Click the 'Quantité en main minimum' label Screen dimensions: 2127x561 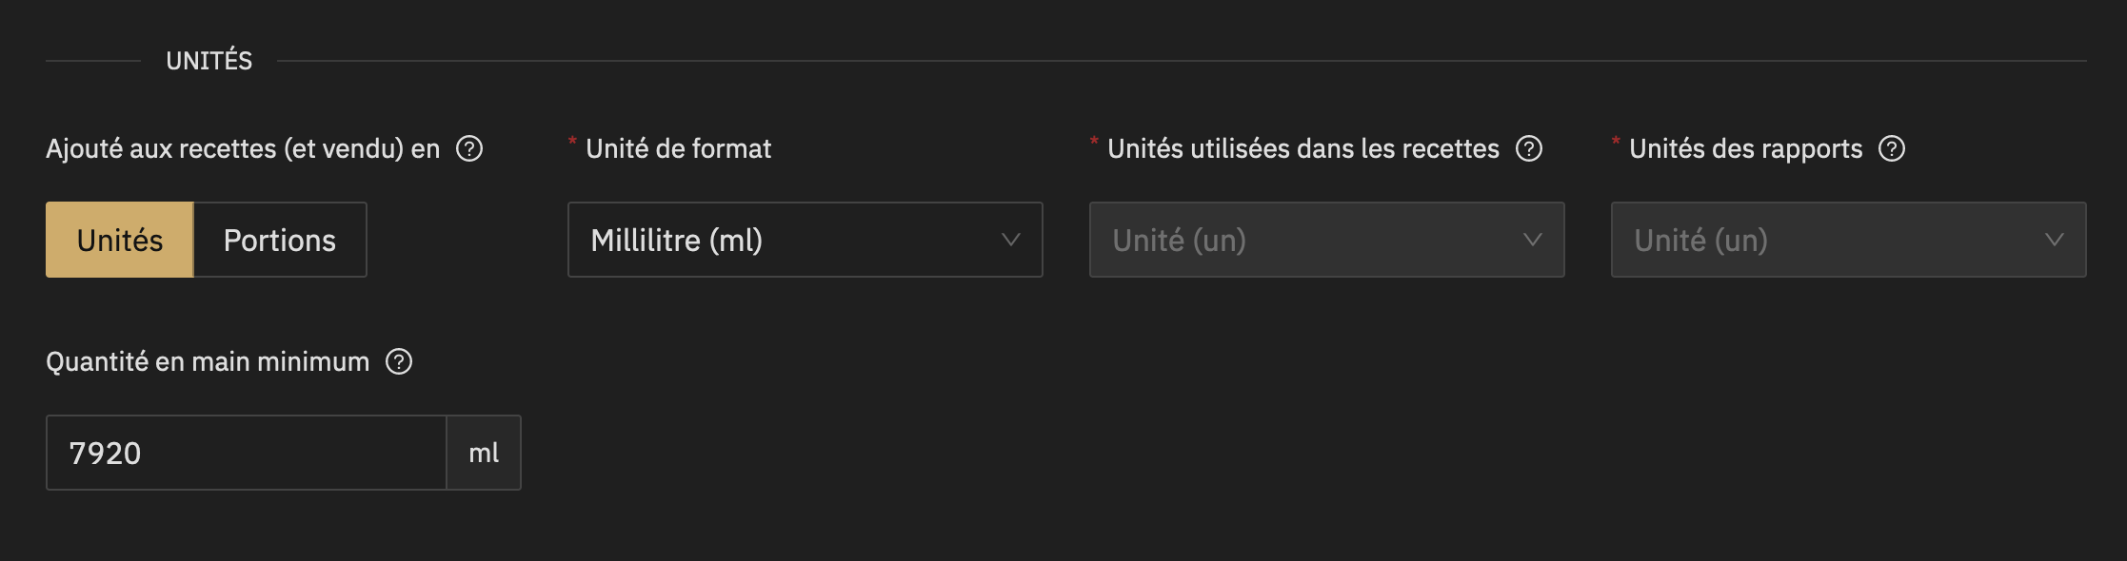point(208,362)
